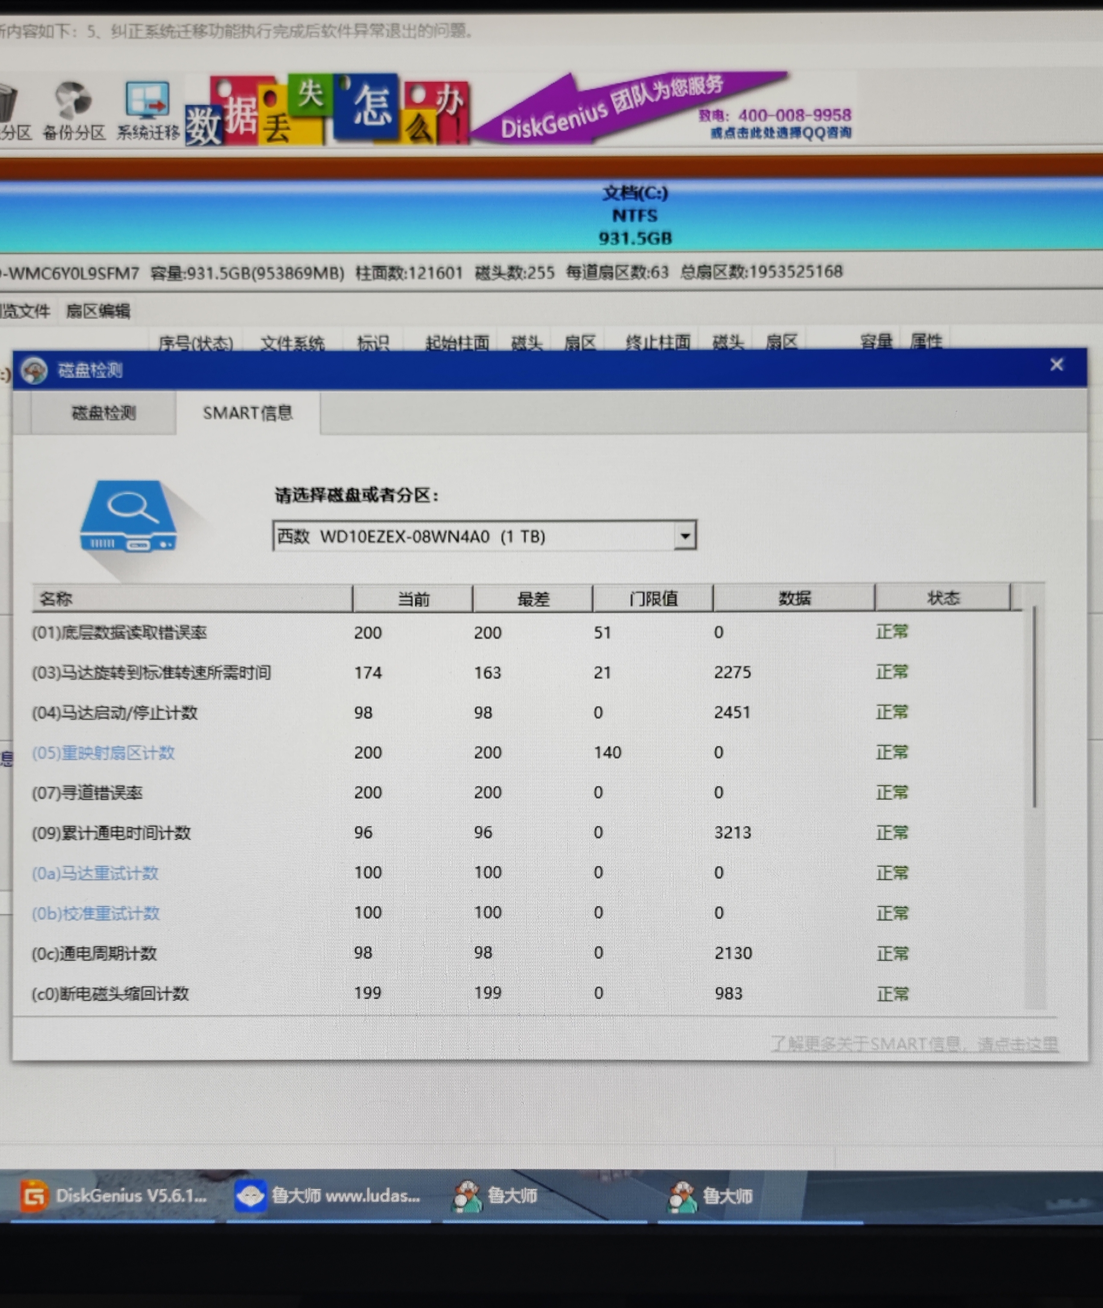Click the 名称 column header
The image size is (1103, 1308).
pyautogui.click(x=192, y=598)
